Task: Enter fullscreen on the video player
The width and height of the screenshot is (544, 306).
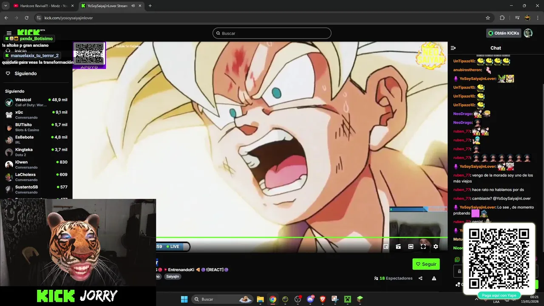Action: 423,246
